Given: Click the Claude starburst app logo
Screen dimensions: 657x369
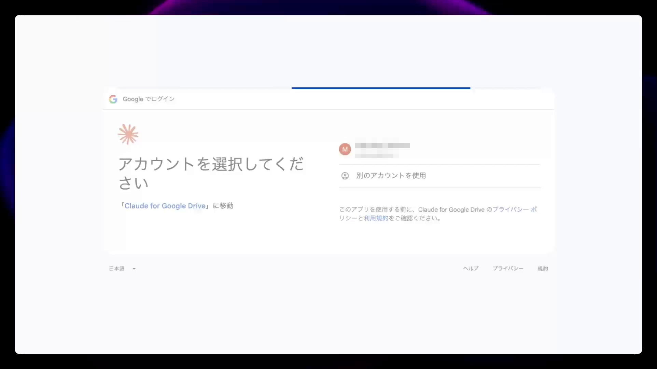Looking at the screenshot, I should (x=128, y=134).
